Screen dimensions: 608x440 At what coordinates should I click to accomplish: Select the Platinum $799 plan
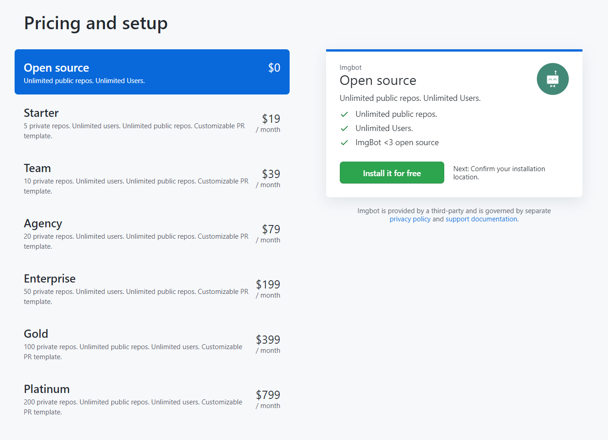152,400
